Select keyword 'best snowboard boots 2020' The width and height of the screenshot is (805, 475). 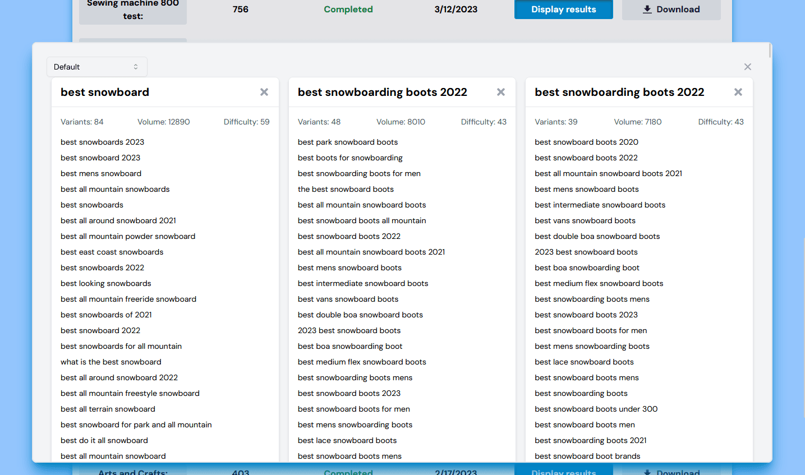coord(586,142)
